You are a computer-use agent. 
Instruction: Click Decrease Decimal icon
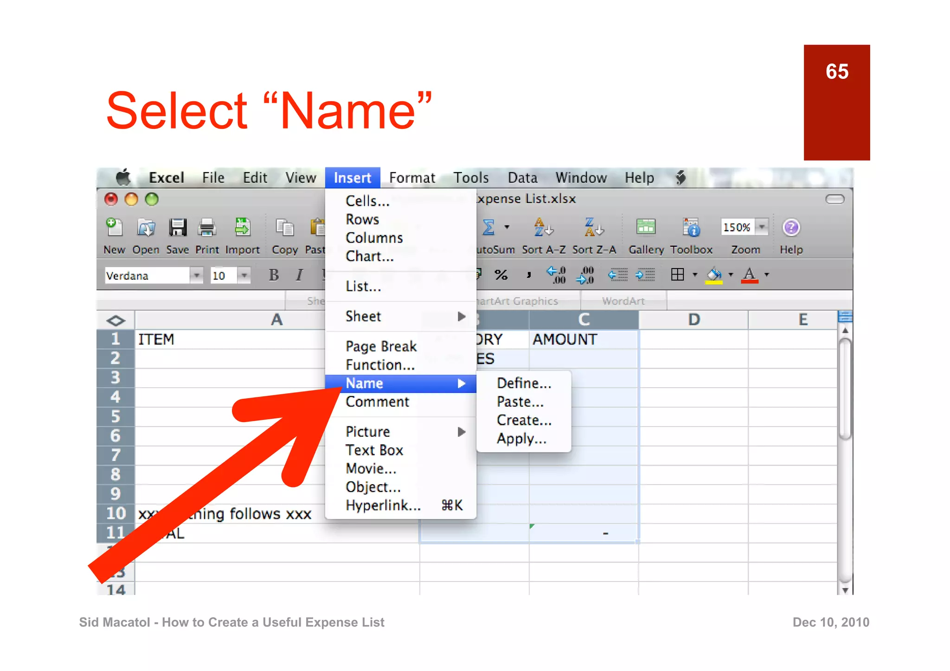click(x=585, y=275)
